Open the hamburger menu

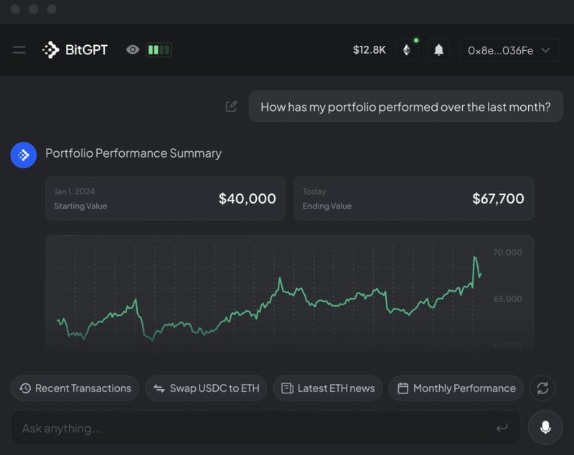(19, 49)
